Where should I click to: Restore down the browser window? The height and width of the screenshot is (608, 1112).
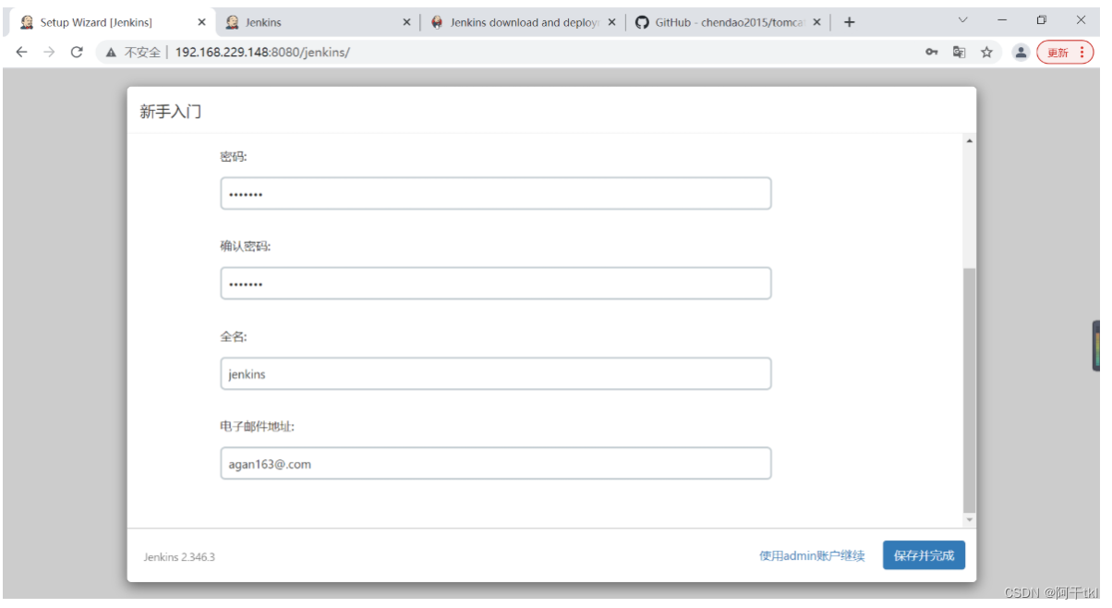(x=1041, y=20)
